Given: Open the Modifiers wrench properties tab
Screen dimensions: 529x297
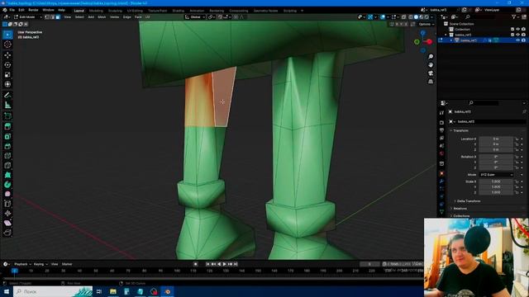Looking at the screenshot, I should 441,181.
